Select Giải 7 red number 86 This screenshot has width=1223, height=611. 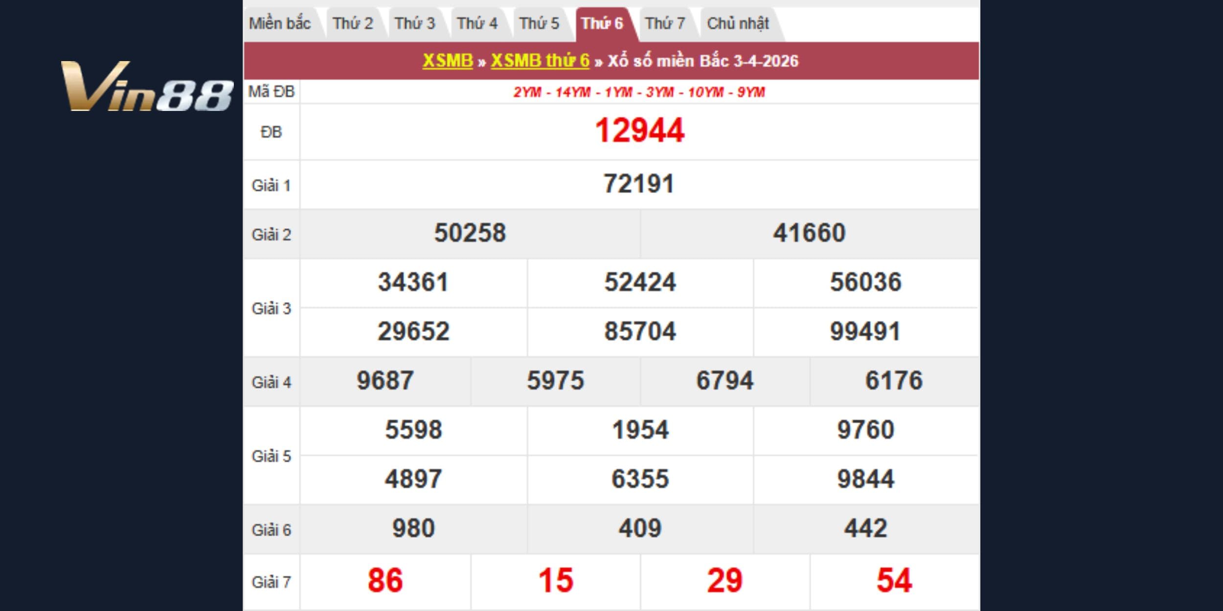click(385, 581)
